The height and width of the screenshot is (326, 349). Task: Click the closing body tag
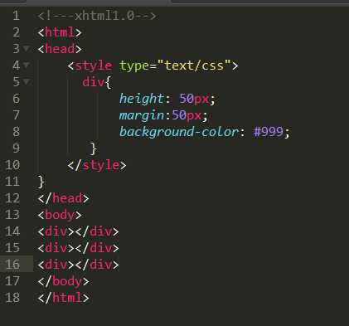click(64, 281)
